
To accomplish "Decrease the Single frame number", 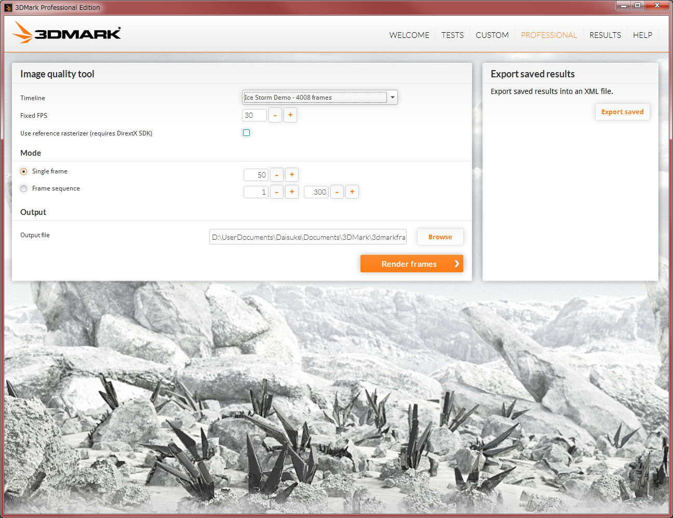I will tap(277, 175).
